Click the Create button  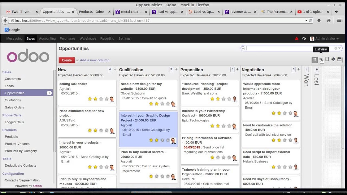pos(66,60)
